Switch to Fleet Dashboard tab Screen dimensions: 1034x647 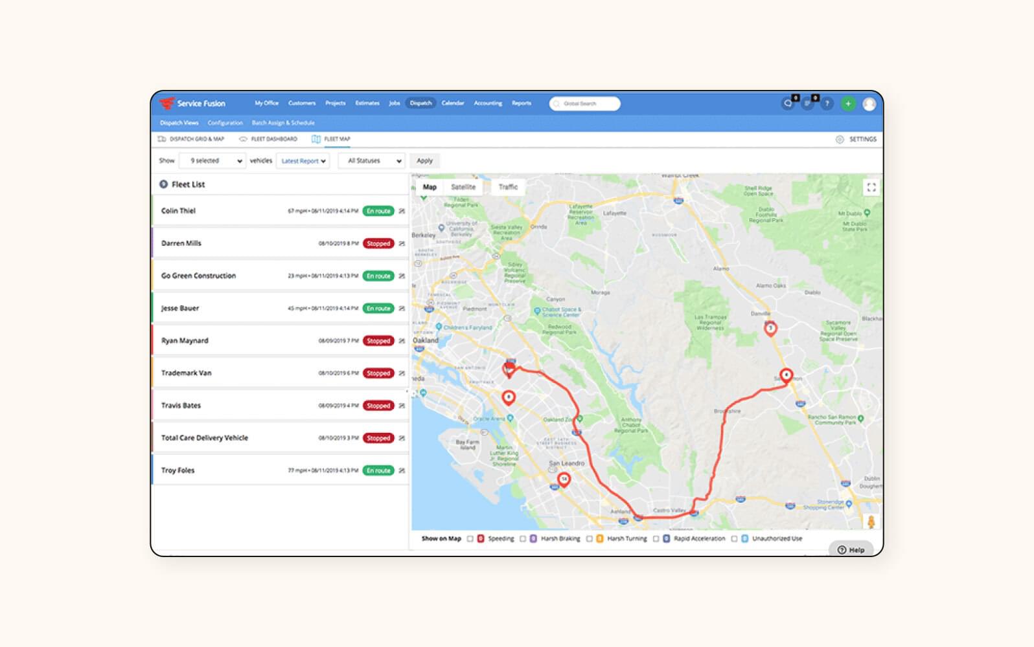(268, 139)
